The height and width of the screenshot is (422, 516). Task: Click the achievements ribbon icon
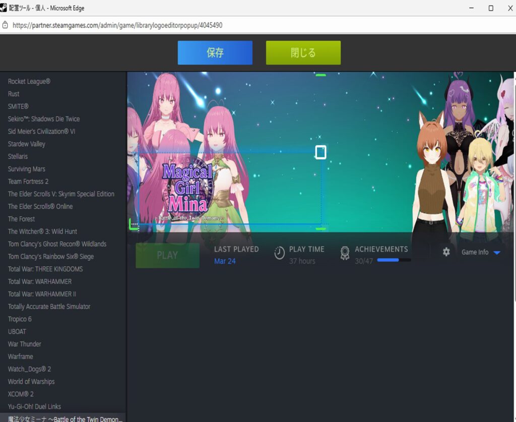345,253
